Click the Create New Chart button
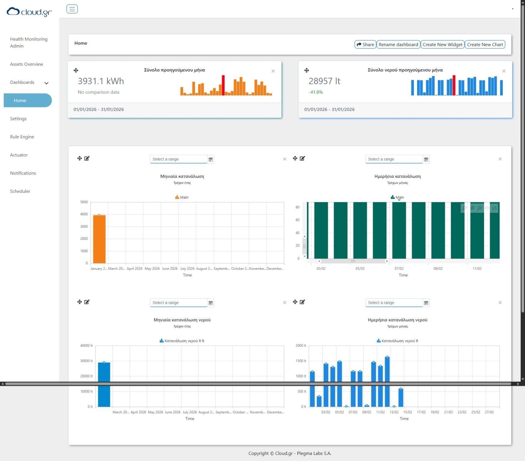525x461 pixels. [x=485, y=45]
